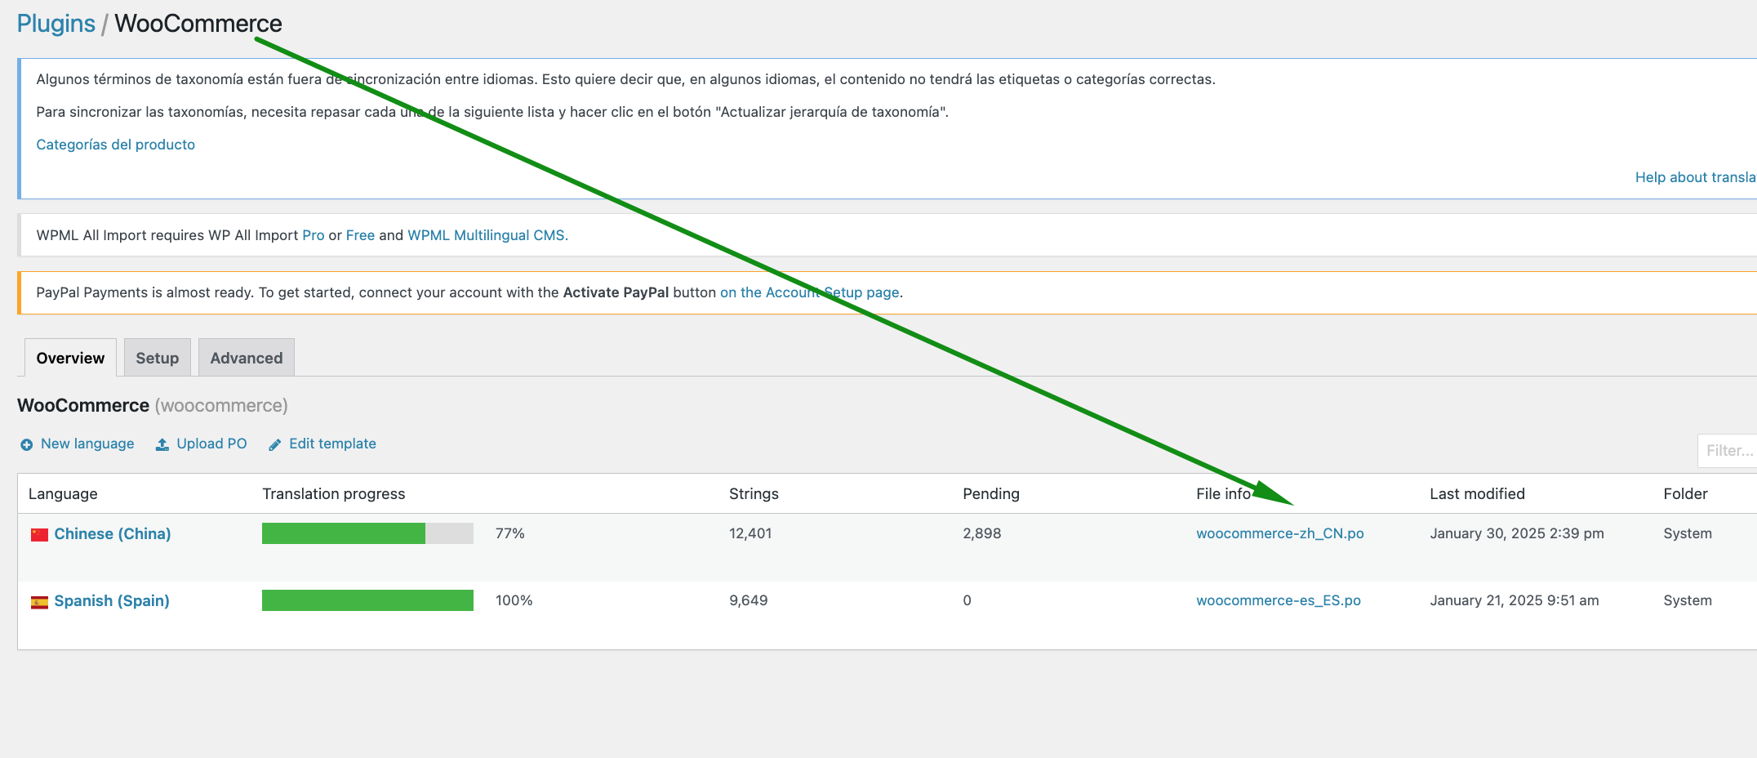Open the woocommerce-zh_CN.po file info
Screen dimensions: 1757x758
(1279, 533)
